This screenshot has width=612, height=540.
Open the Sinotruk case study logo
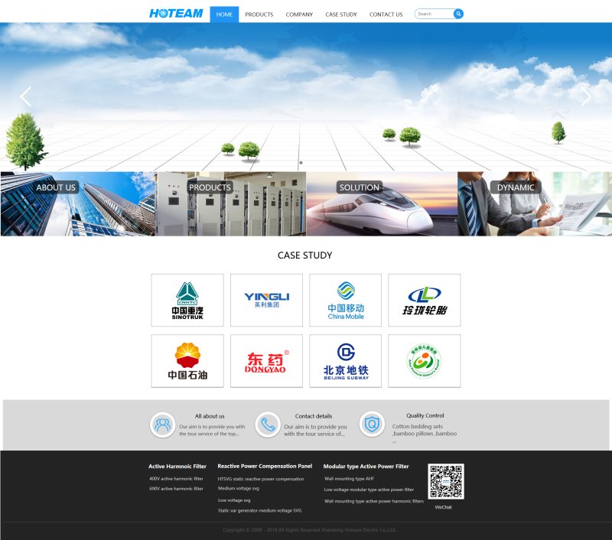[x=187, y=300]
